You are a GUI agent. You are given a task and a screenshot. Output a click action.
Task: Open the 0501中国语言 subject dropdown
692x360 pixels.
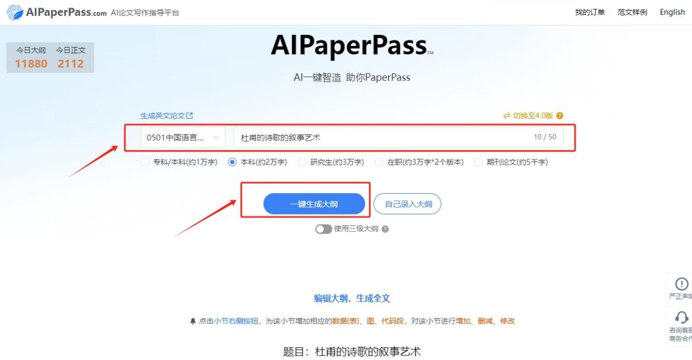(x=183, y=137)
